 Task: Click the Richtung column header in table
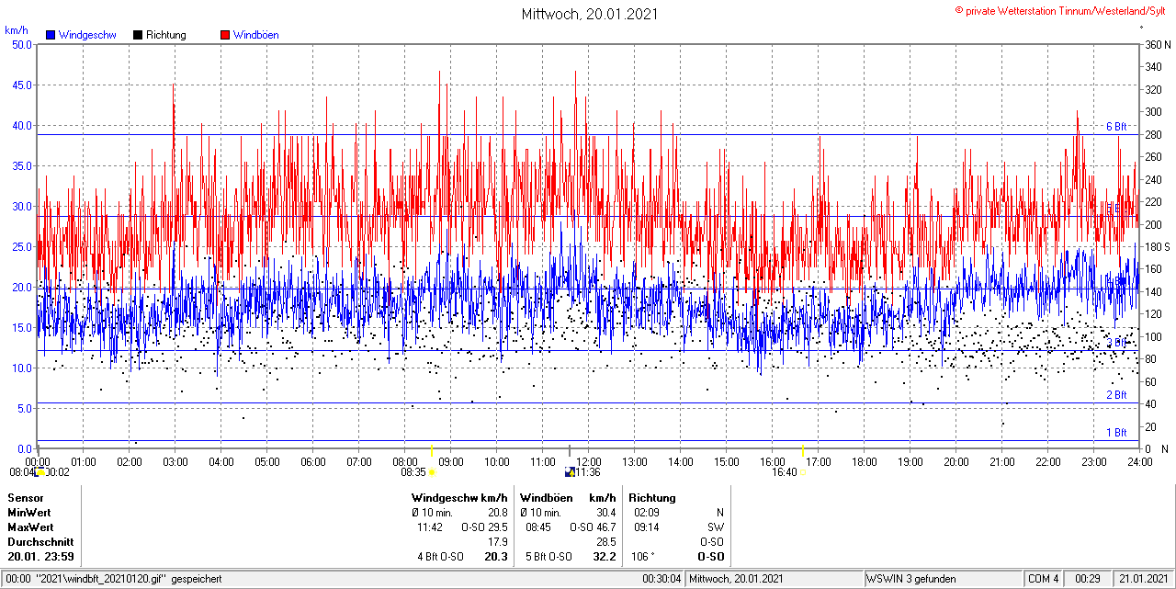click(652, 498)
